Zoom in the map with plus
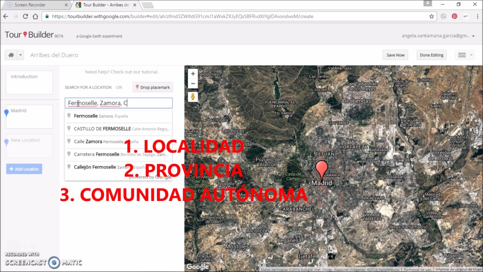The width and height of the screenshot is (483, 272). click(x=193, y=74)
